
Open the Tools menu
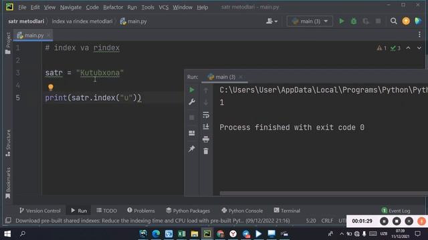click(148, 7)
